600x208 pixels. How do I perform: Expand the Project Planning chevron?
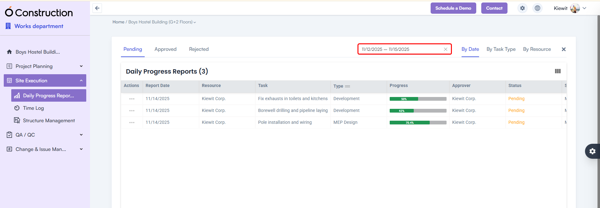(x=81, y=66)
